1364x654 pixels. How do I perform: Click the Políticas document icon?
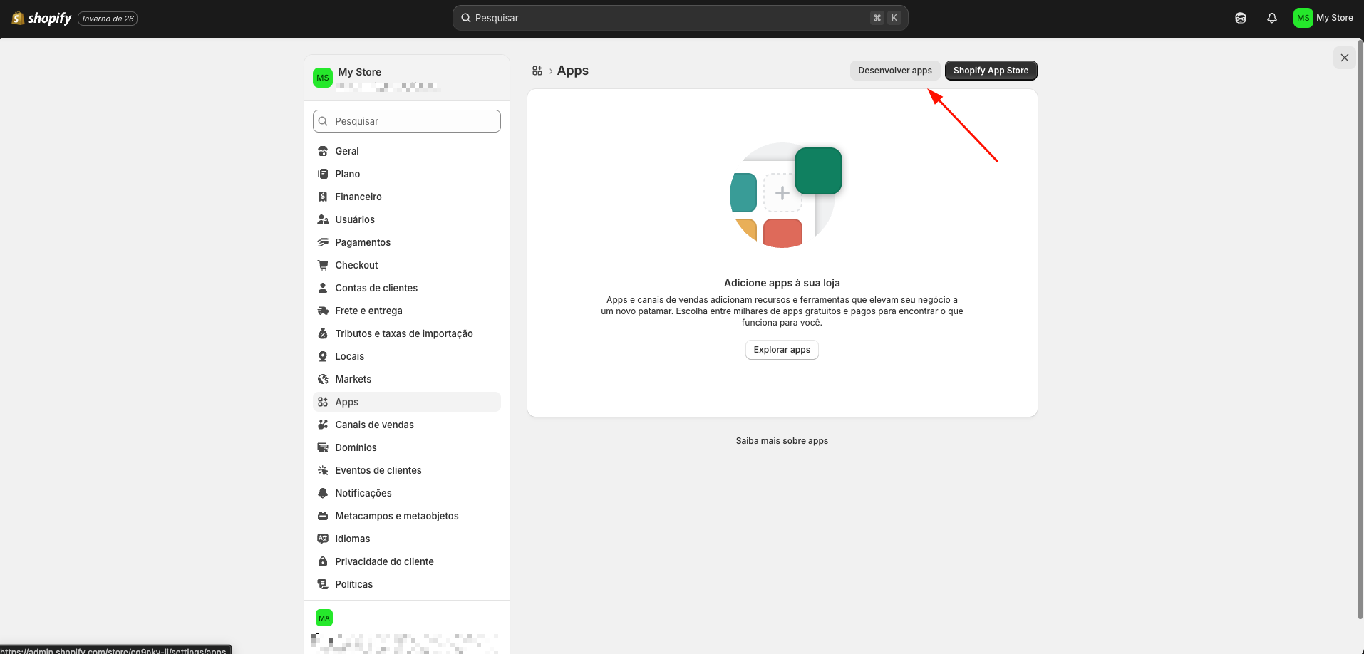323,584
